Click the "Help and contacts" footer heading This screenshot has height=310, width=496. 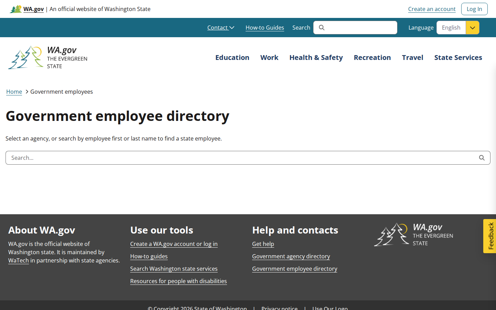click(295, 230)
